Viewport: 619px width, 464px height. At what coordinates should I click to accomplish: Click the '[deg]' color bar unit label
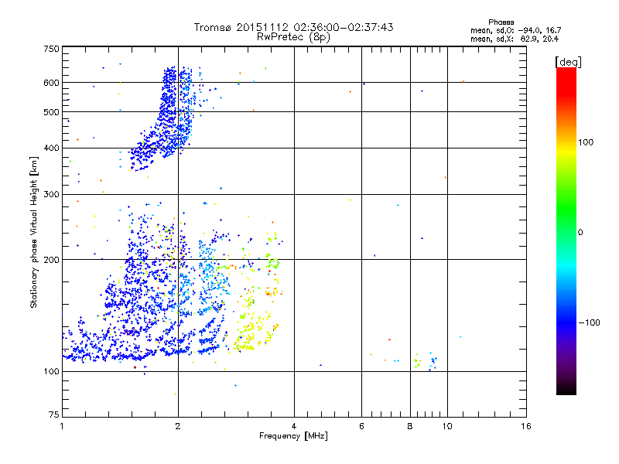point(568,62)
